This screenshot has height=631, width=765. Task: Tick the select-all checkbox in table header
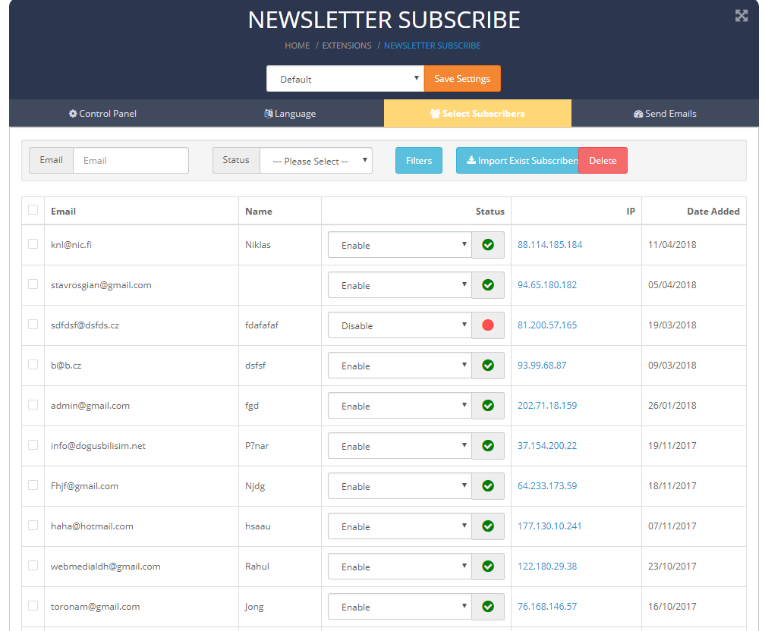click(33, 210)
